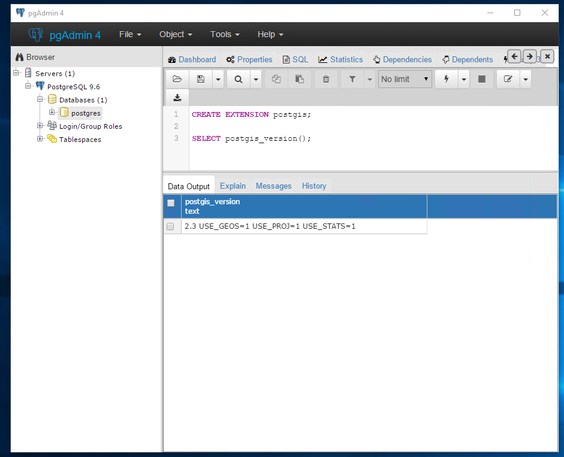Minimize the pgAdmin 4 window
The image size is (564, 457).
click(x=490, y=13)
